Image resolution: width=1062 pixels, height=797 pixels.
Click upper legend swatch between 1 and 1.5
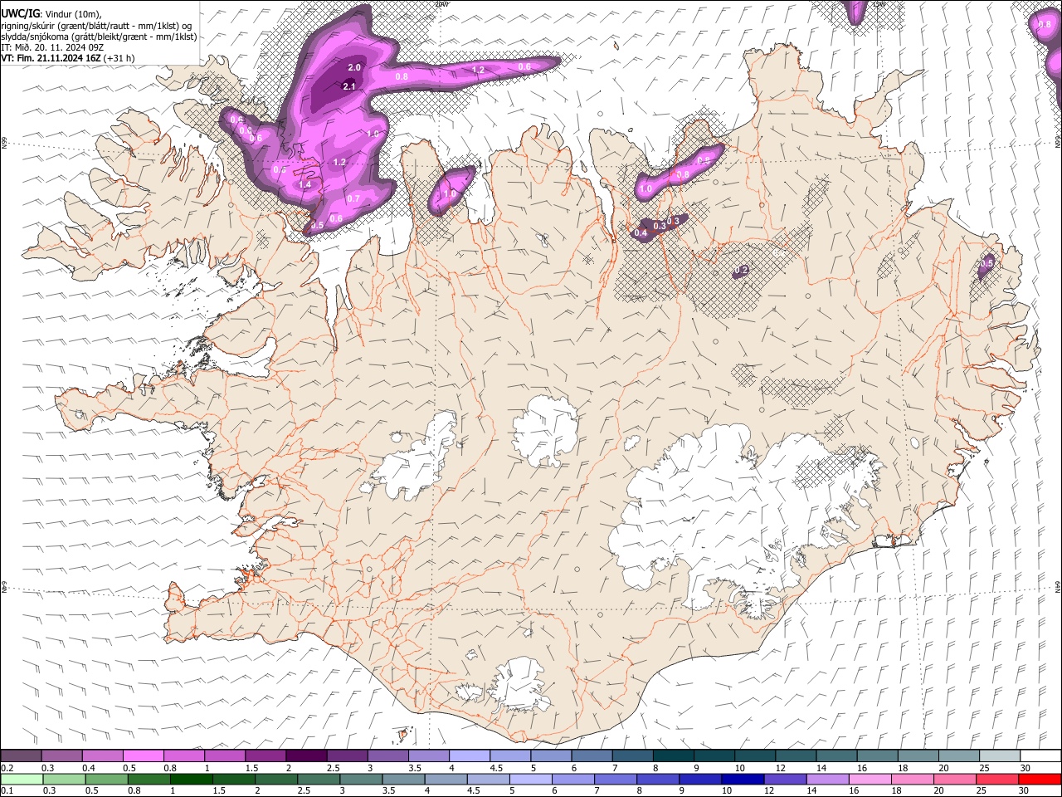coord(224,755)
